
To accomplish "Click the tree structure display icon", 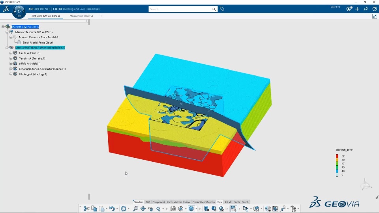I will tap(246, 208).
